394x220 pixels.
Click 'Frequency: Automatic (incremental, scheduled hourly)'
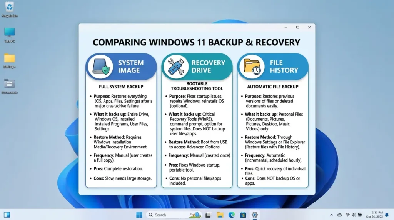[274, 158]
